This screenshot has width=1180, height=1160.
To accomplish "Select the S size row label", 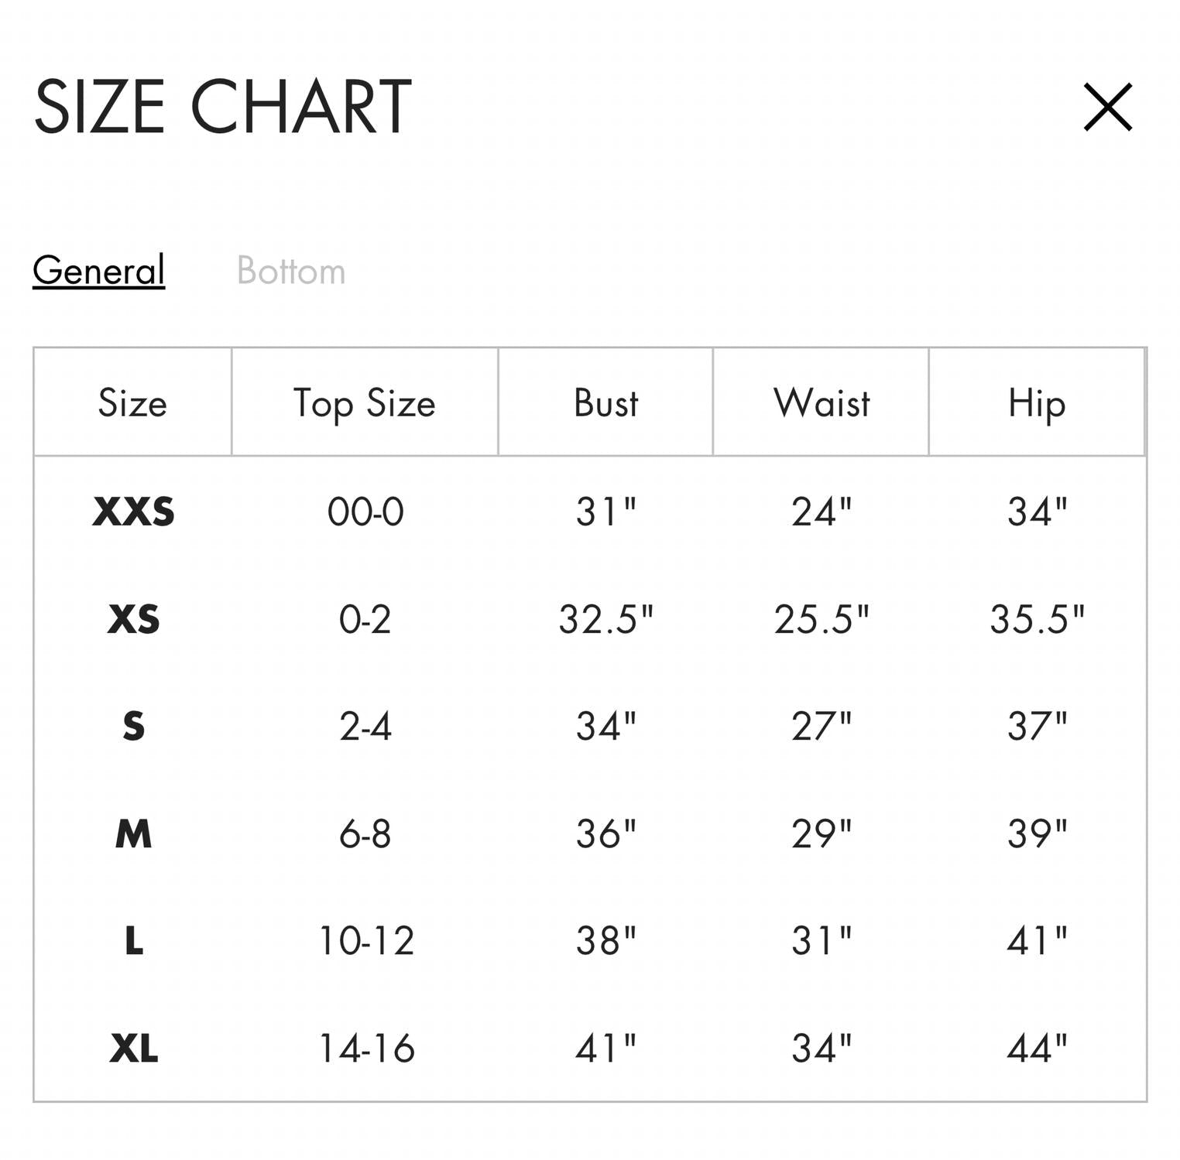I will [133, 727].
